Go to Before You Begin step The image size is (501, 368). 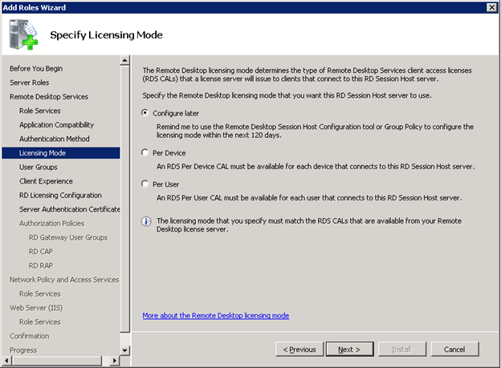click(36, 69)
